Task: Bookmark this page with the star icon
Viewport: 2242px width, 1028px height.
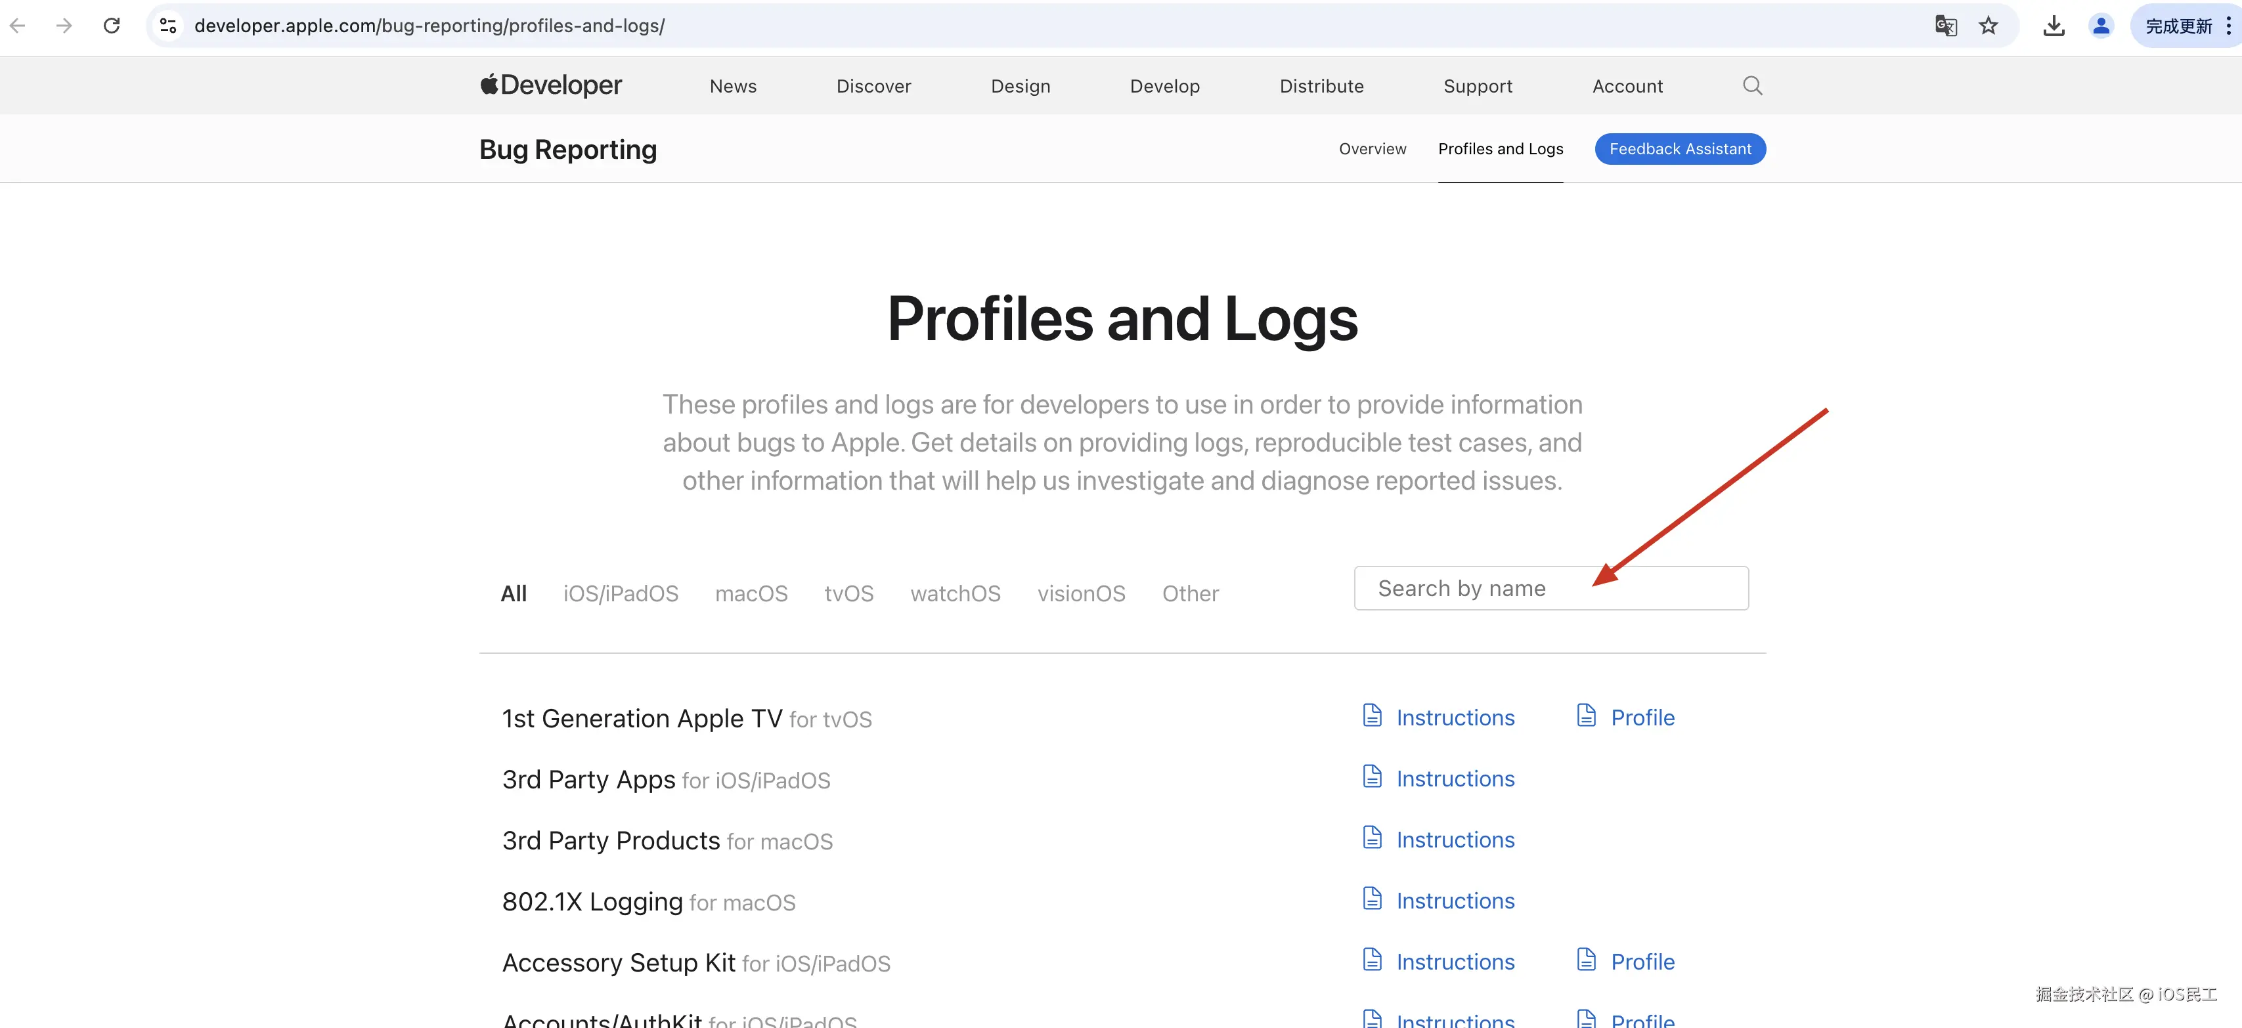Action: [x=1989, y=26]
